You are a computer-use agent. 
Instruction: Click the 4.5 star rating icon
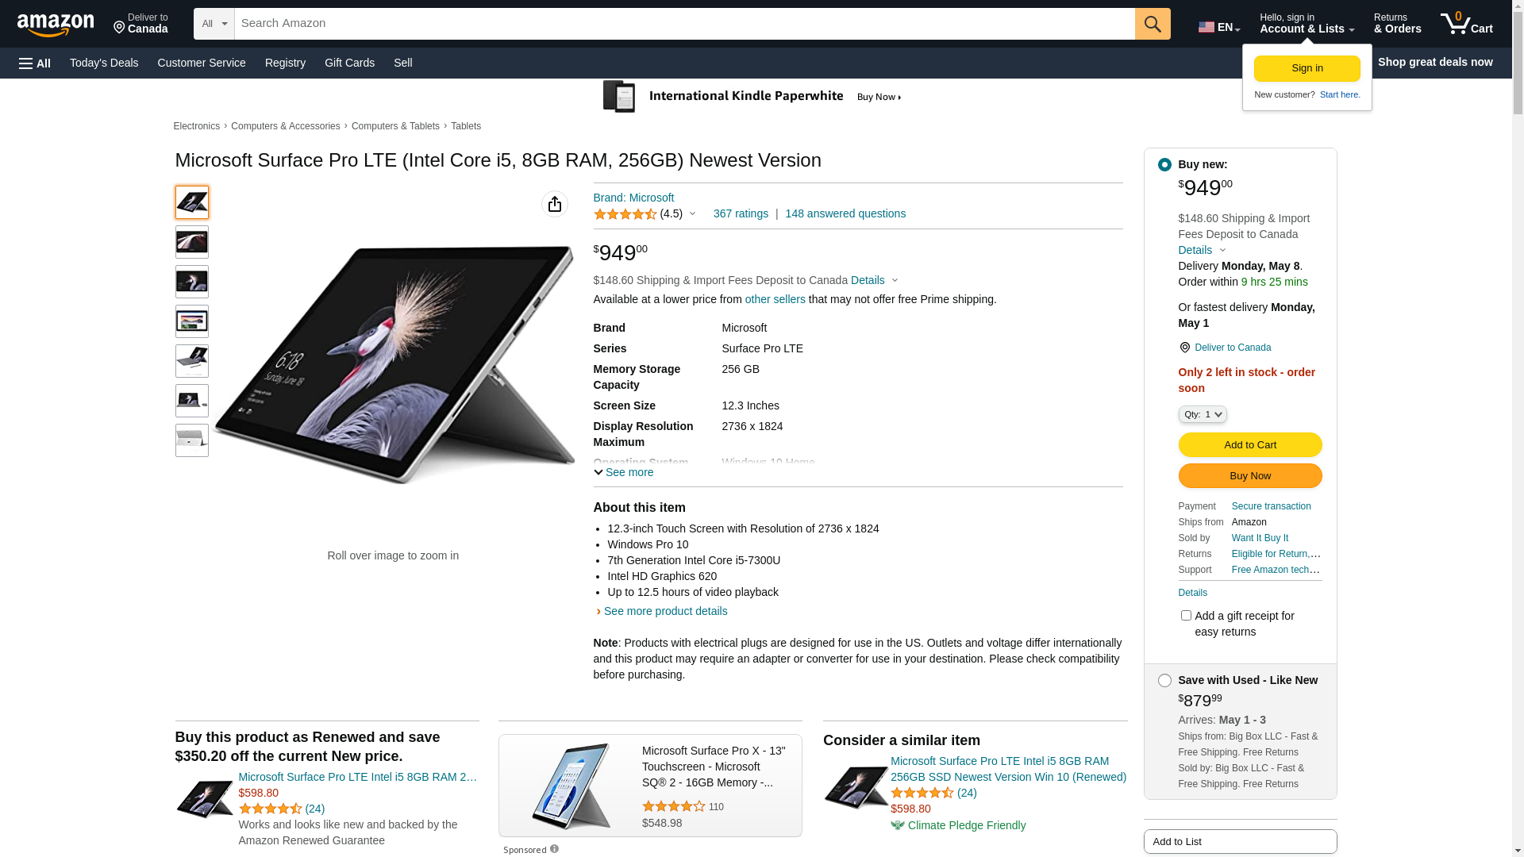(x=625, y=214)
